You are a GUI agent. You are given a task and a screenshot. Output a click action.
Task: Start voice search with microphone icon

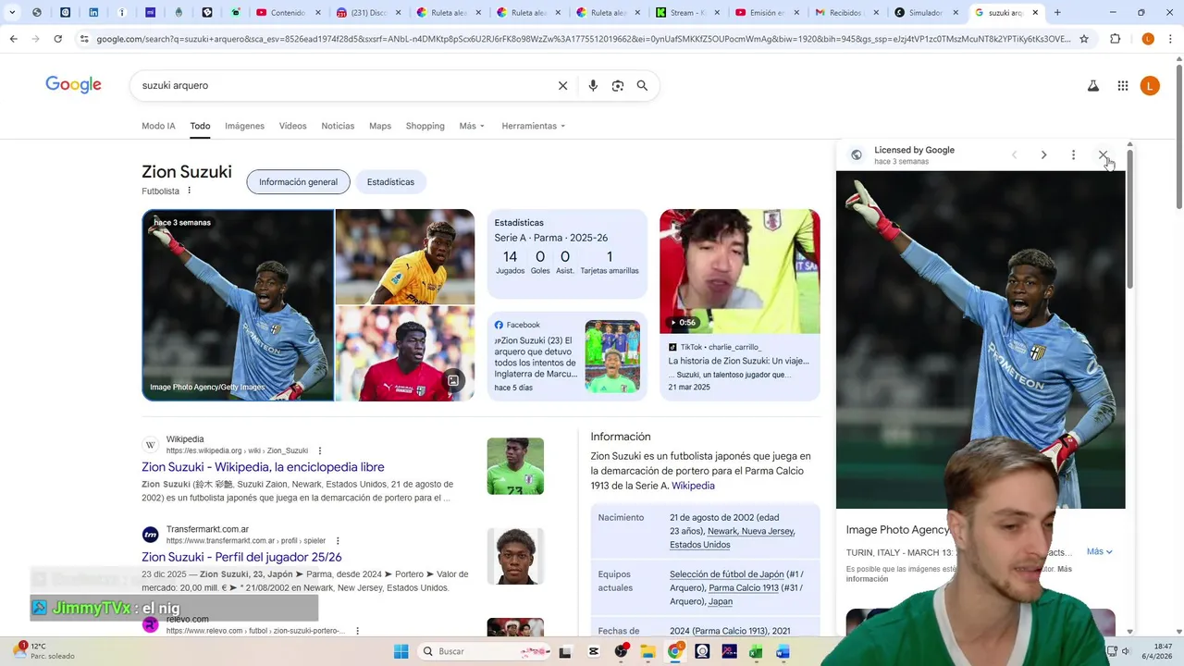tap(593, 86)
